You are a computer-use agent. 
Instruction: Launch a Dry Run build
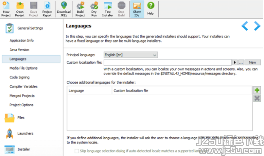pos(94,9)
